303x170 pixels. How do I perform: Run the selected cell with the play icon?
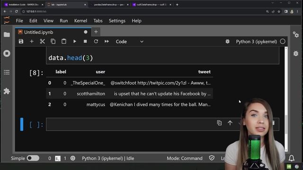(x=75, y=42)
